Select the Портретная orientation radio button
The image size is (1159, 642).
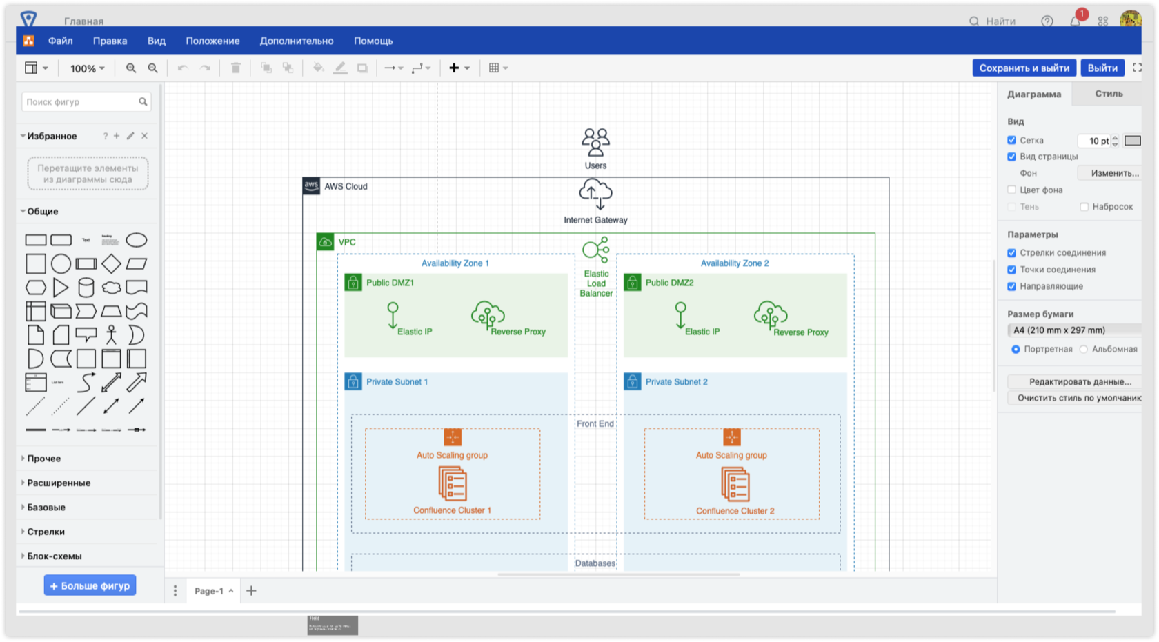coord(1016,350)
